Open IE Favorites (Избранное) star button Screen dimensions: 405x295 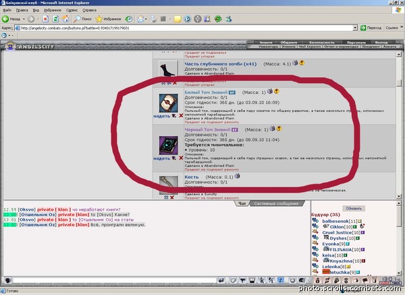click(x=108, y=19)
